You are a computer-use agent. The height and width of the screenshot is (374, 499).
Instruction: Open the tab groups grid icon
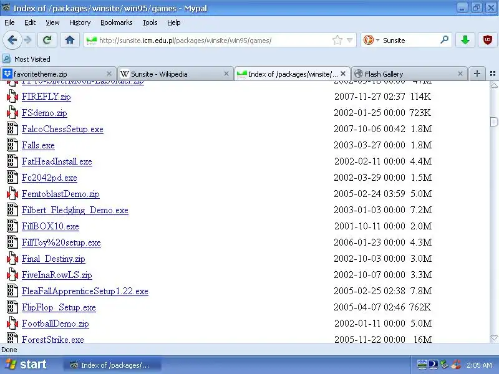[x=493, y=74]
